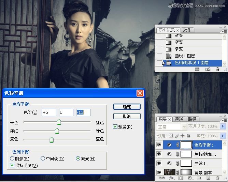Click mask link icon on 色相/饱和 layer

coord(177,154)
